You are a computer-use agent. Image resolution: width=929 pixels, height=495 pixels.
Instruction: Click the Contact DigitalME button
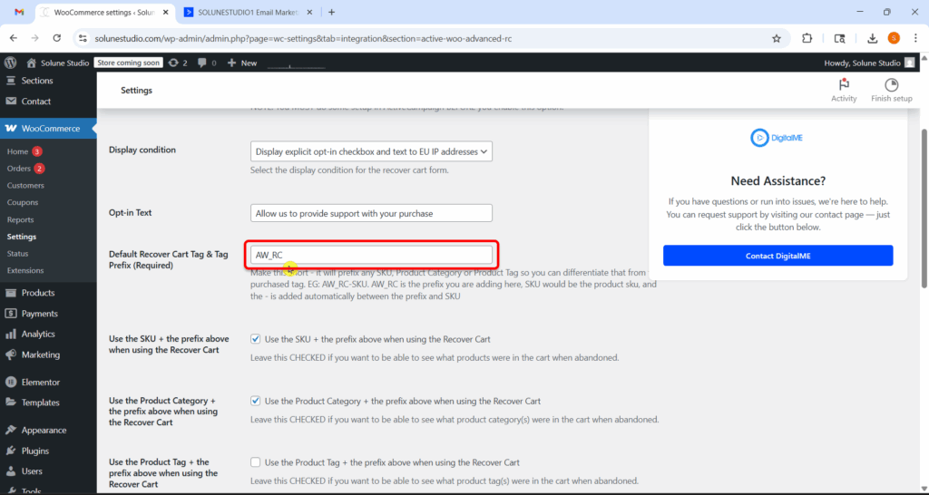click(777, 256)
